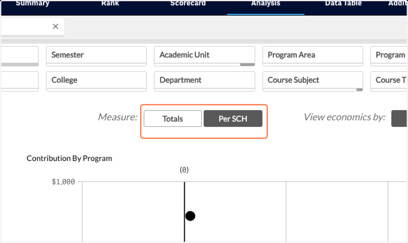The image size is (408, 243).
Task: Open the partially visible Program filter box
Action: [389, 56]
